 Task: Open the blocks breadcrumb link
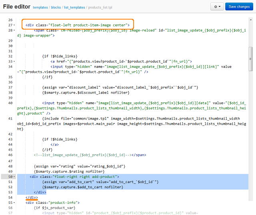pos(56,8)
